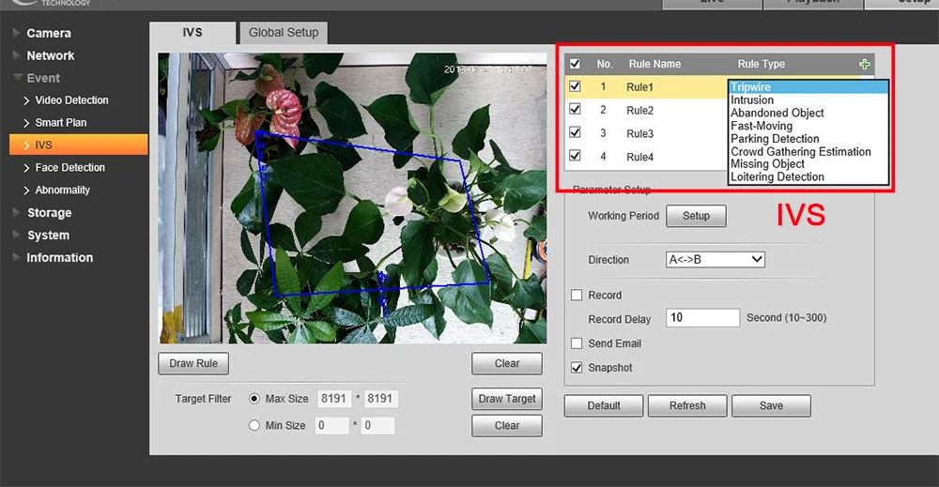This screenshot has width=939, height=487.
Task: Enable the Record checkbox
Action: [577, 295]
